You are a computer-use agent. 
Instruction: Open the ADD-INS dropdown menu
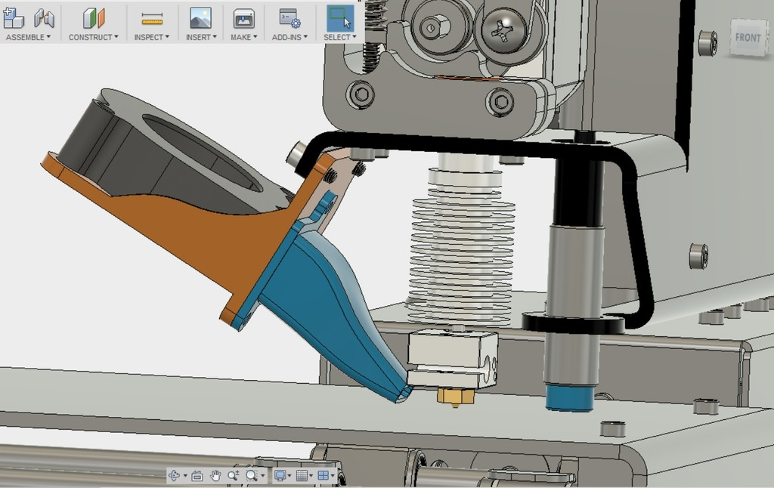tap(289, 37)
